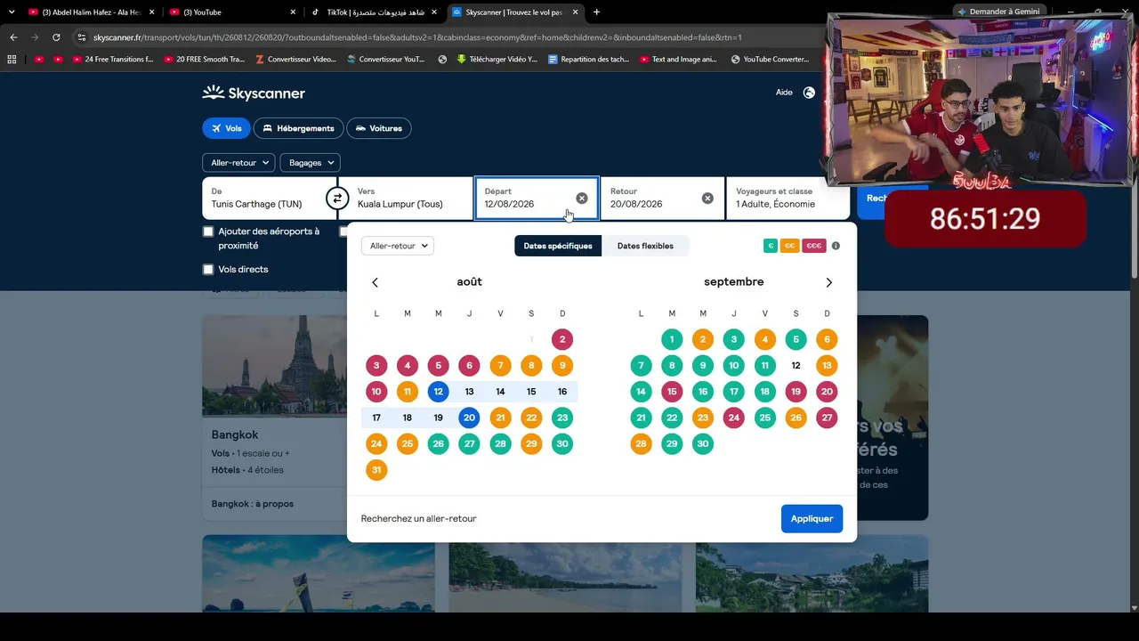
Task: Expand the Bagages dropdown
Action: 311,163
